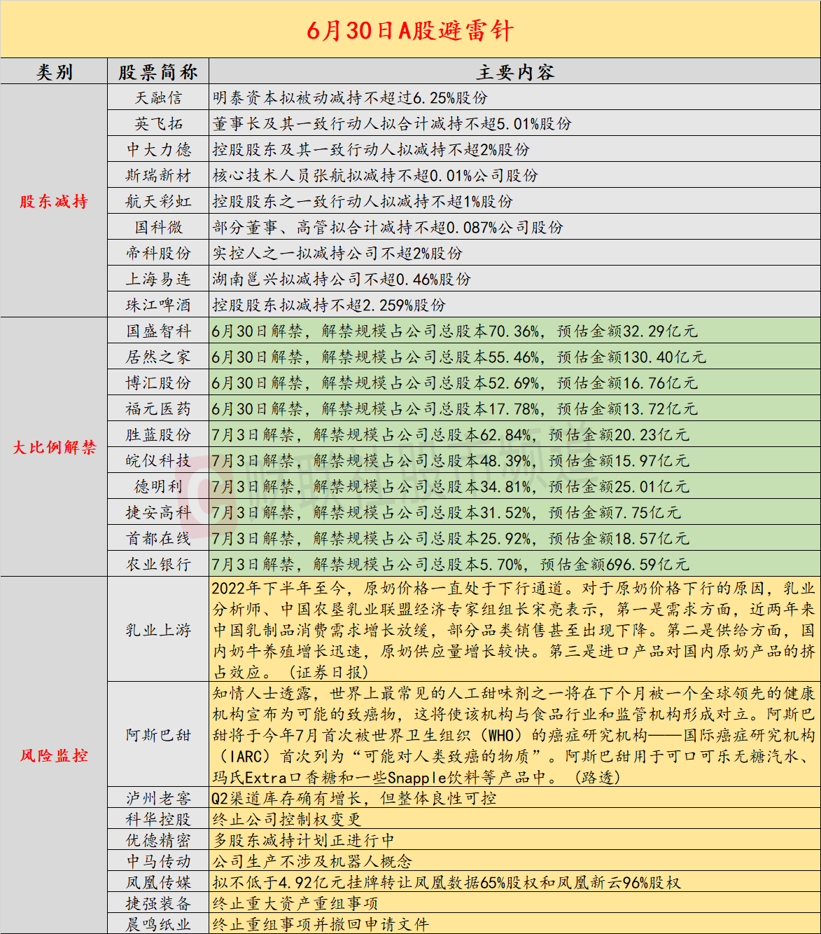The height and width of the screenshot is (934, 821).
Task: Click the 主要内容 column header
Action: click(x=514, y=72)
